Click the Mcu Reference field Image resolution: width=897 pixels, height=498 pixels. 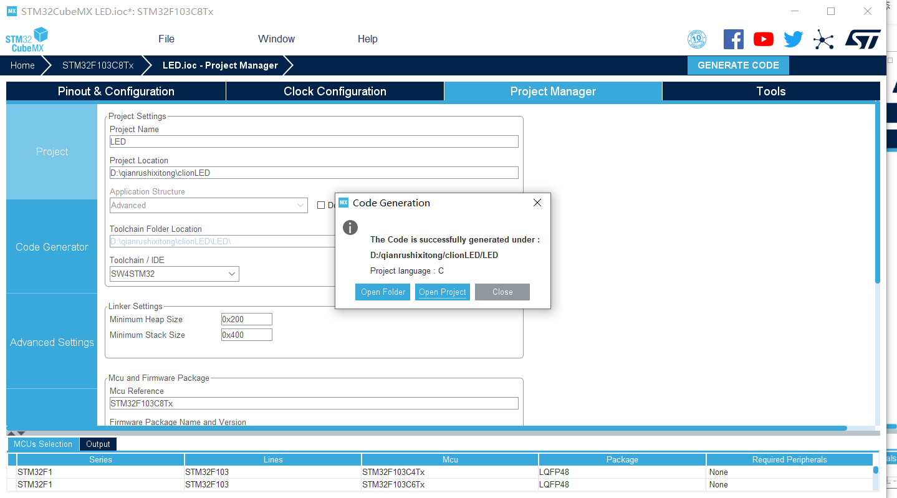(314, 403)
